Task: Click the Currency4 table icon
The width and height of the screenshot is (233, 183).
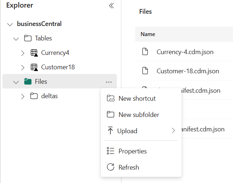Action: coord(34,53)
